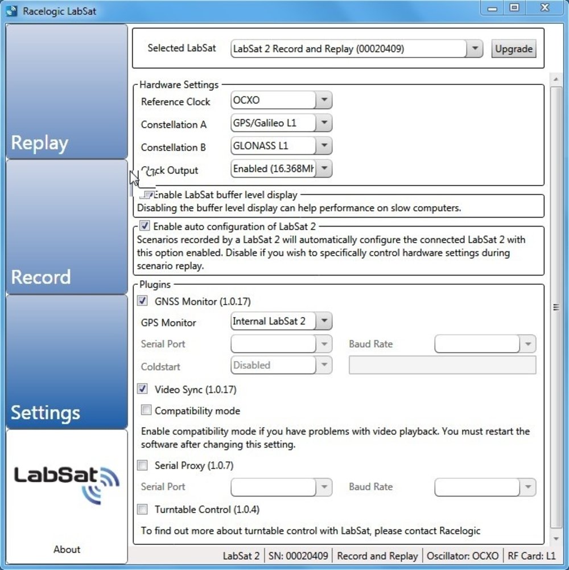Expand the Constellation A dropdown
This screenshot has width=569, height=570.
[323, 123]
